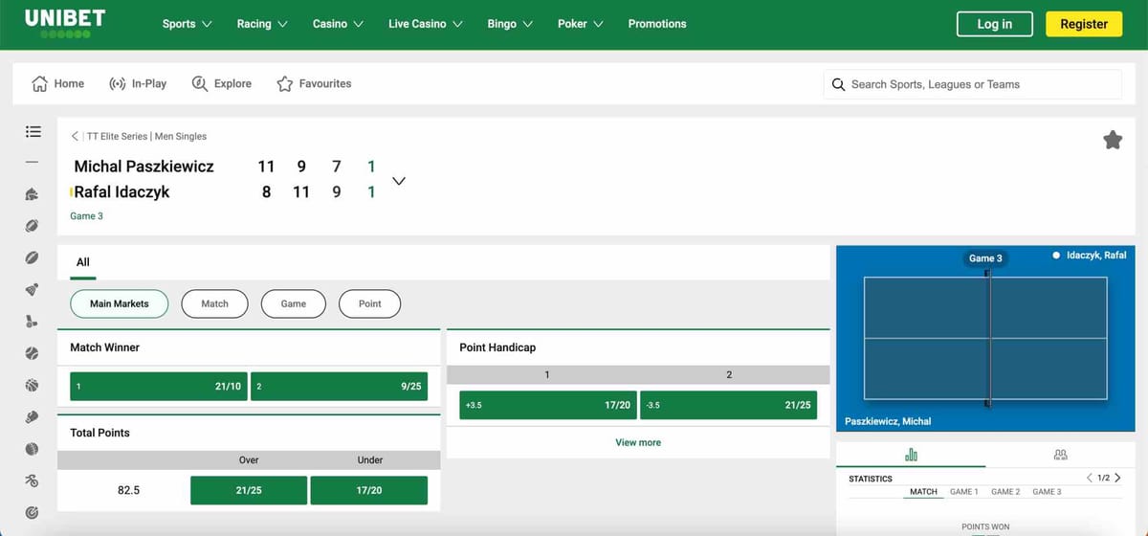Select the cricket ball sidebar icon
Viewport: 1148px width, 536px height.
click(x=33, y=448)
